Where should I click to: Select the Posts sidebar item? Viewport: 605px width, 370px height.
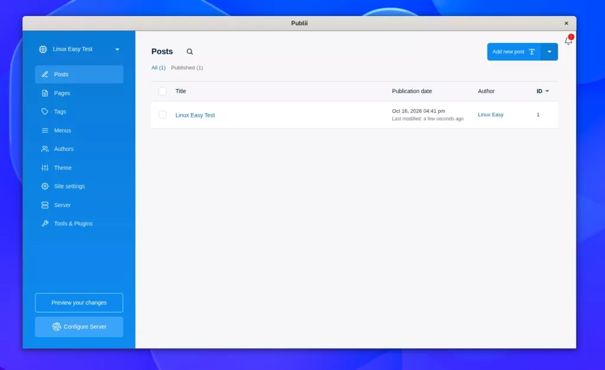click(x=79, y=74)
